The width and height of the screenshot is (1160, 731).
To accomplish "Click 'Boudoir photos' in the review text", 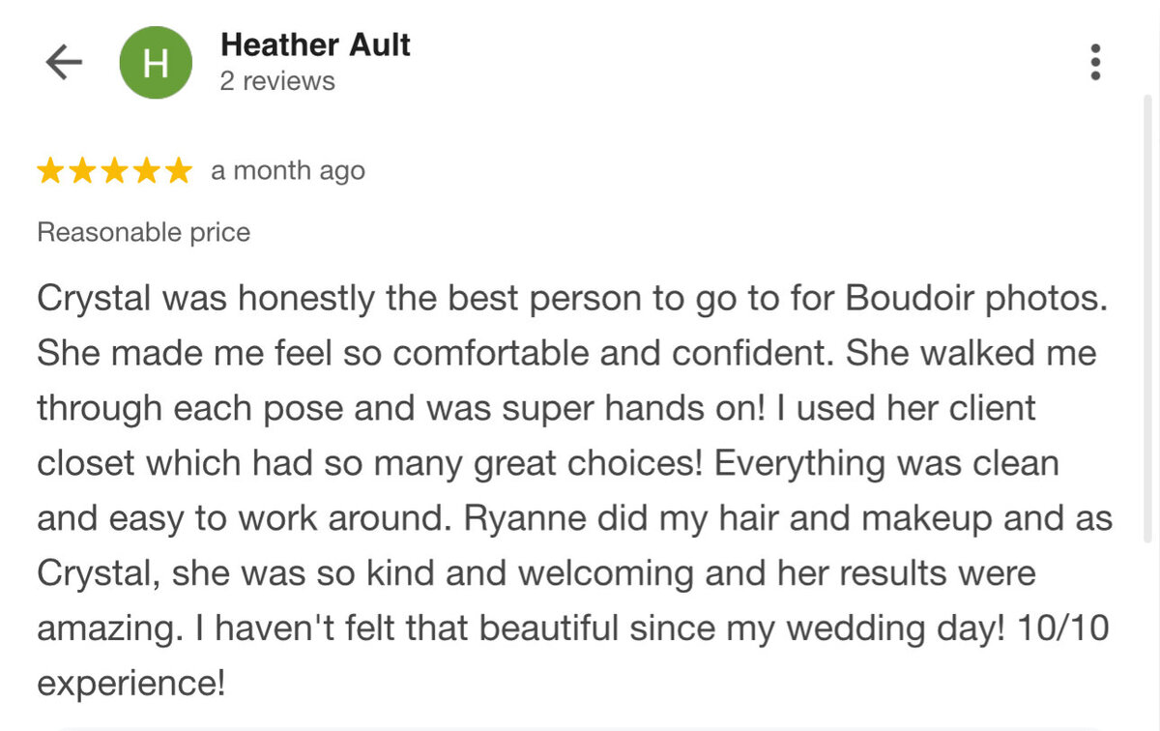I will 975,300.
